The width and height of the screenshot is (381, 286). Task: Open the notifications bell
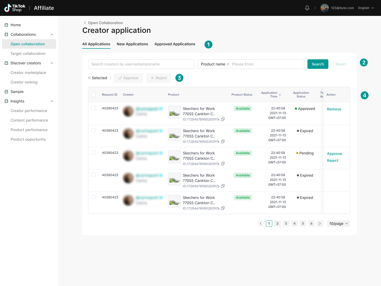click(307, 8)
